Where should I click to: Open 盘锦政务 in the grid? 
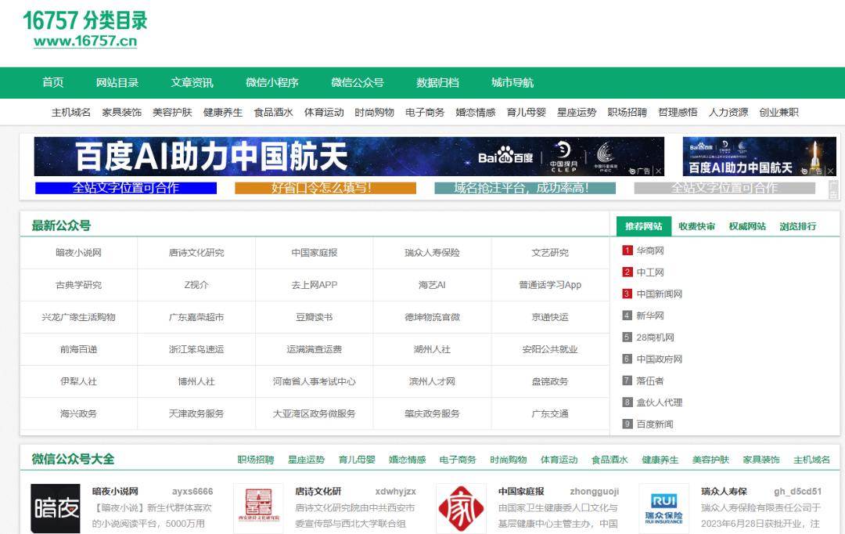(x=550, y=381)
